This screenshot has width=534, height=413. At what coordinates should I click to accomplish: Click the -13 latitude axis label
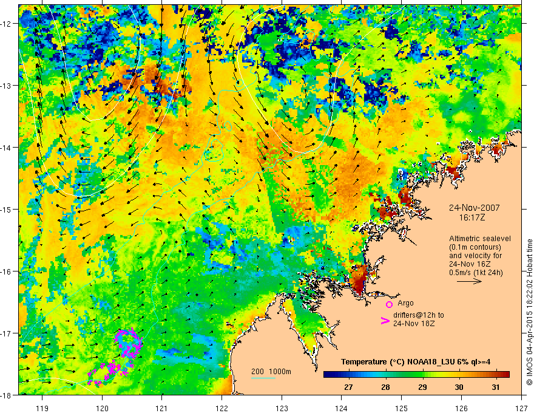coord(6,85)
